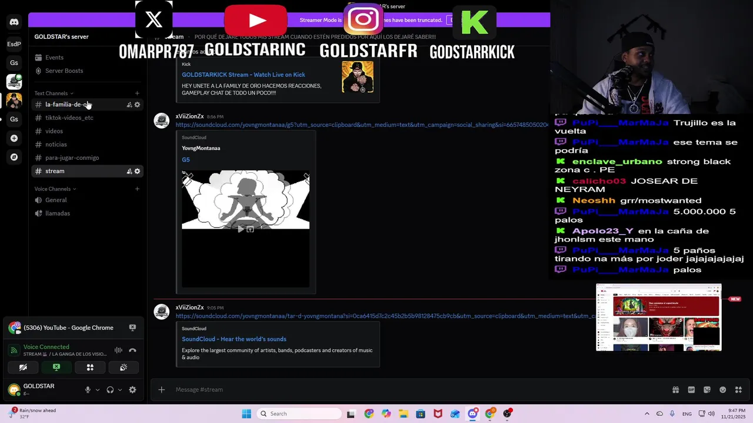Collapse the Voice Channels category
753x423 pixels.
(55, 189)
